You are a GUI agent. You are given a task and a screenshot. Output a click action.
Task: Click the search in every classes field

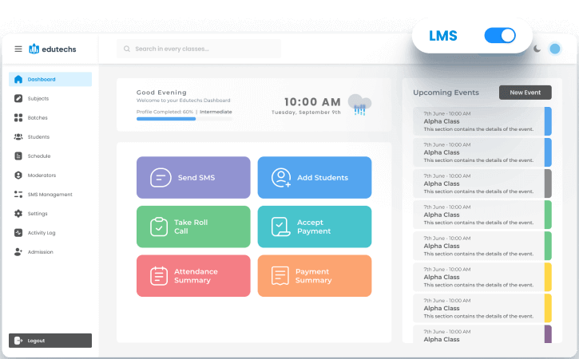(x=199, y=49)
